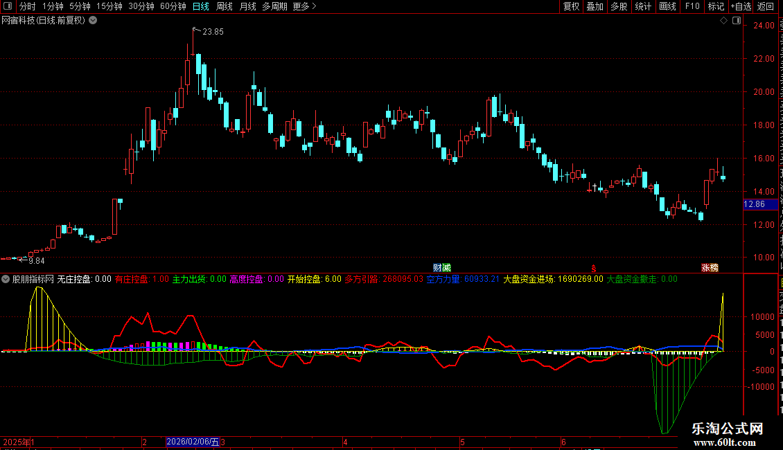Click the 10000 indicator axis label
The width and height of the screenshot is (783, 450).
(x=762, y=317)
